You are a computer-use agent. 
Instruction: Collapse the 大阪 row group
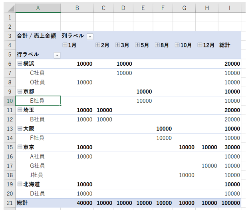click(x=20, y=129)
